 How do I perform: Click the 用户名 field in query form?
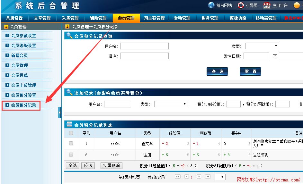145,46
